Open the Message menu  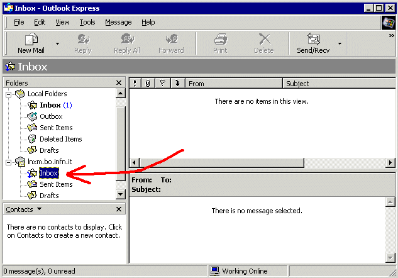[x=118, y=23]
